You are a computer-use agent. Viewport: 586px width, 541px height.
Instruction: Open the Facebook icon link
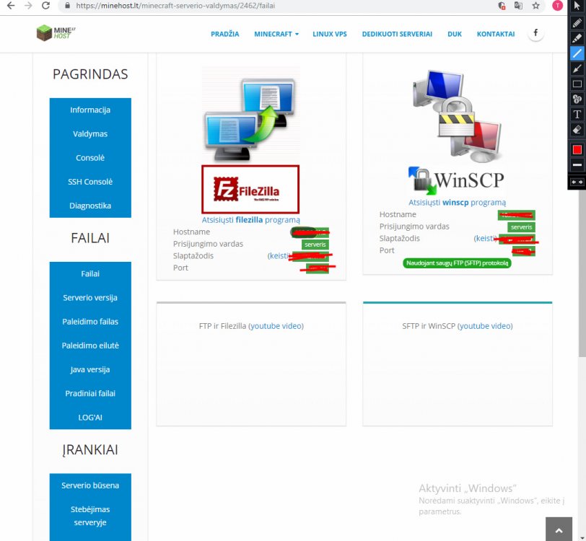[x=535, y=33]
